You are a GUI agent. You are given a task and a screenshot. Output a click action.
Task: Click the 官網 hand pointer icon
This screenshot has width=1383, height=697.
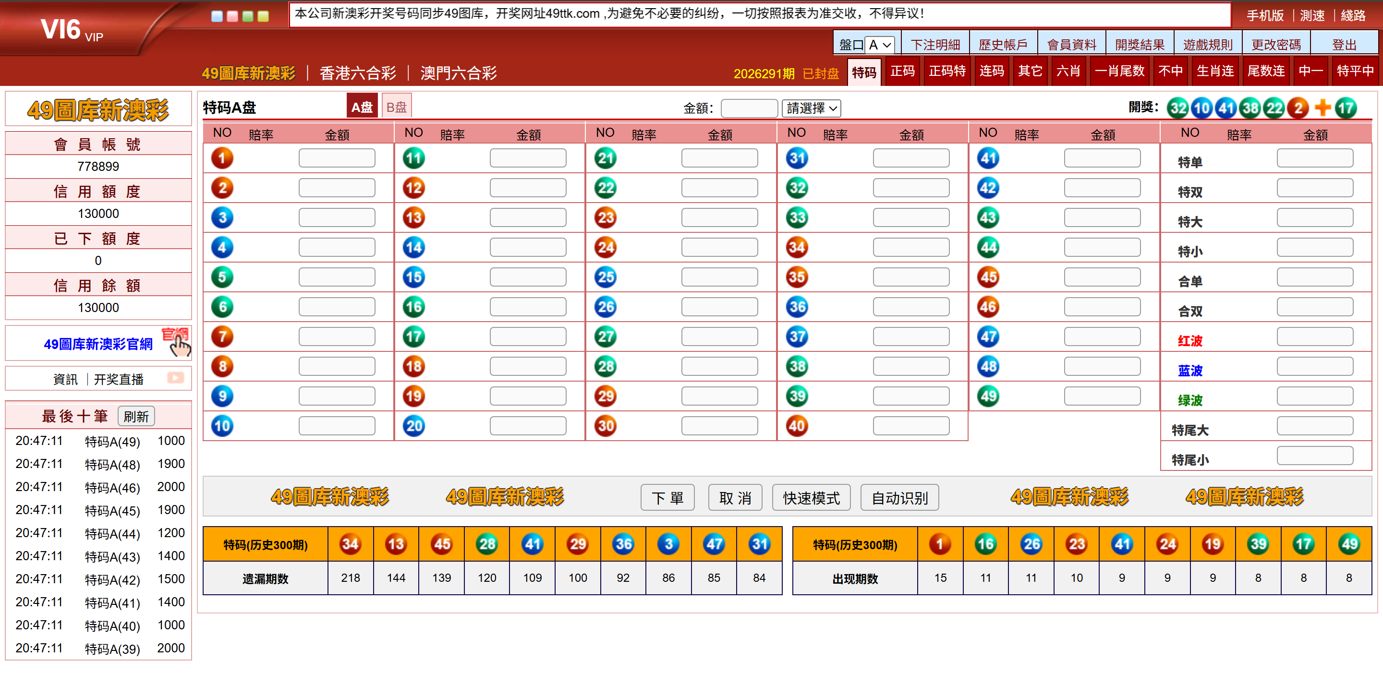[x=176, y=341]
